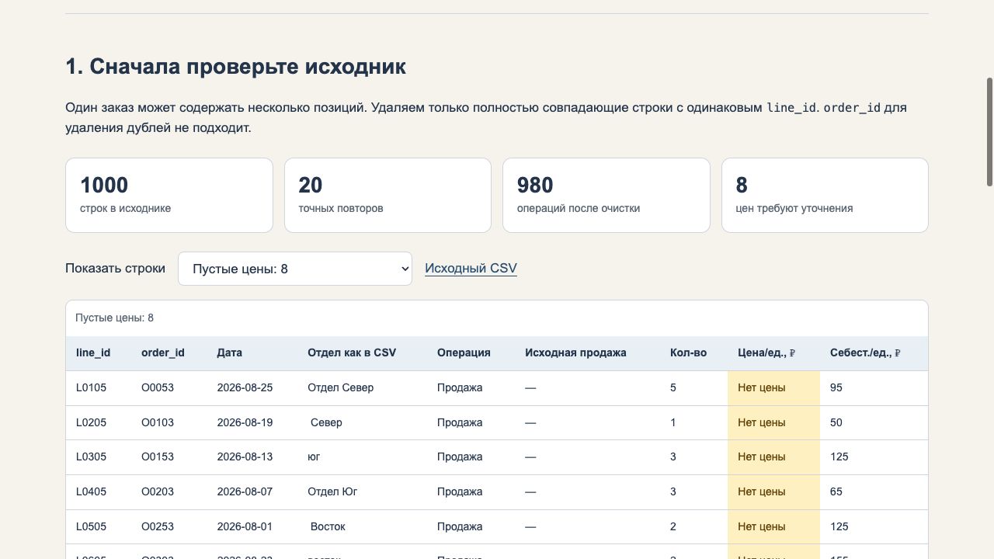Click the 'line_id' column header

click(x=93, y=352)
